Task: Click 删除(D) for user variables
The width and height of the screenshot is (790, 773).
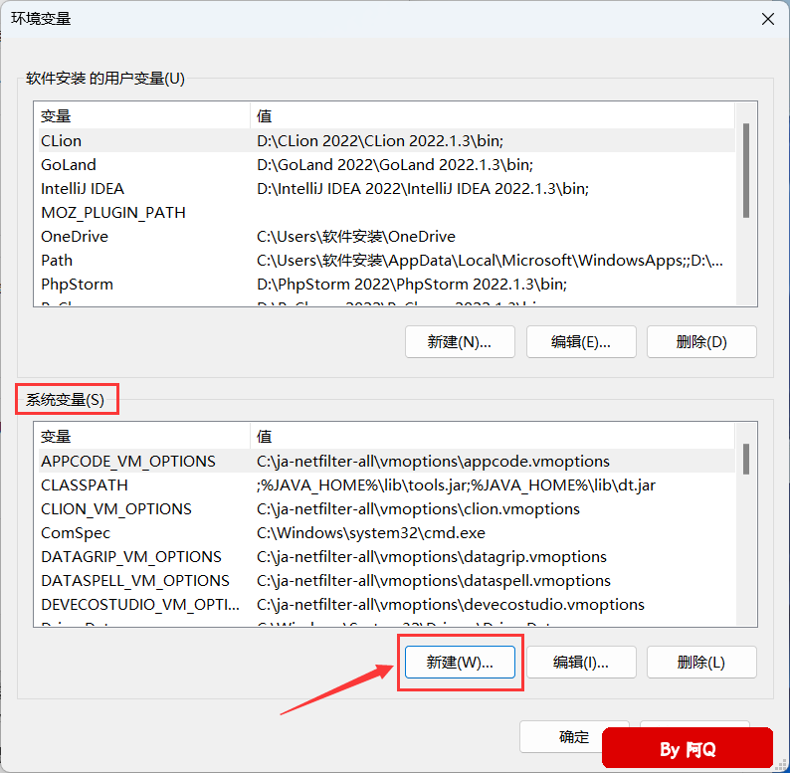Action: 701,342
